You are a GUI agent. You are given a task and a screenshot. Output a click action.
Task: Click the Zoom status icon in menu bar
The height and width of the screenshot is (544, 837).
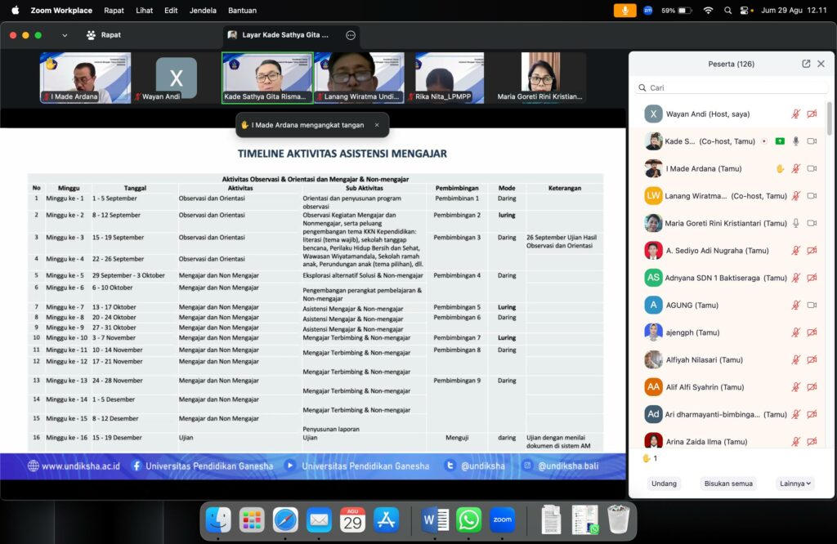pyautogui.click(x=648, y=10)
